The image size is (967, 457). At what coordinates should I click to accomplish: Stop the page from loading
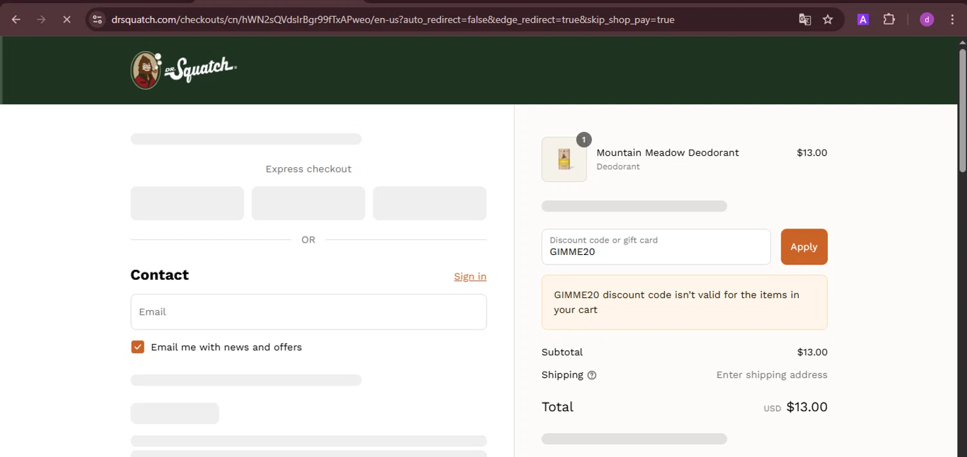coord(66,19)
